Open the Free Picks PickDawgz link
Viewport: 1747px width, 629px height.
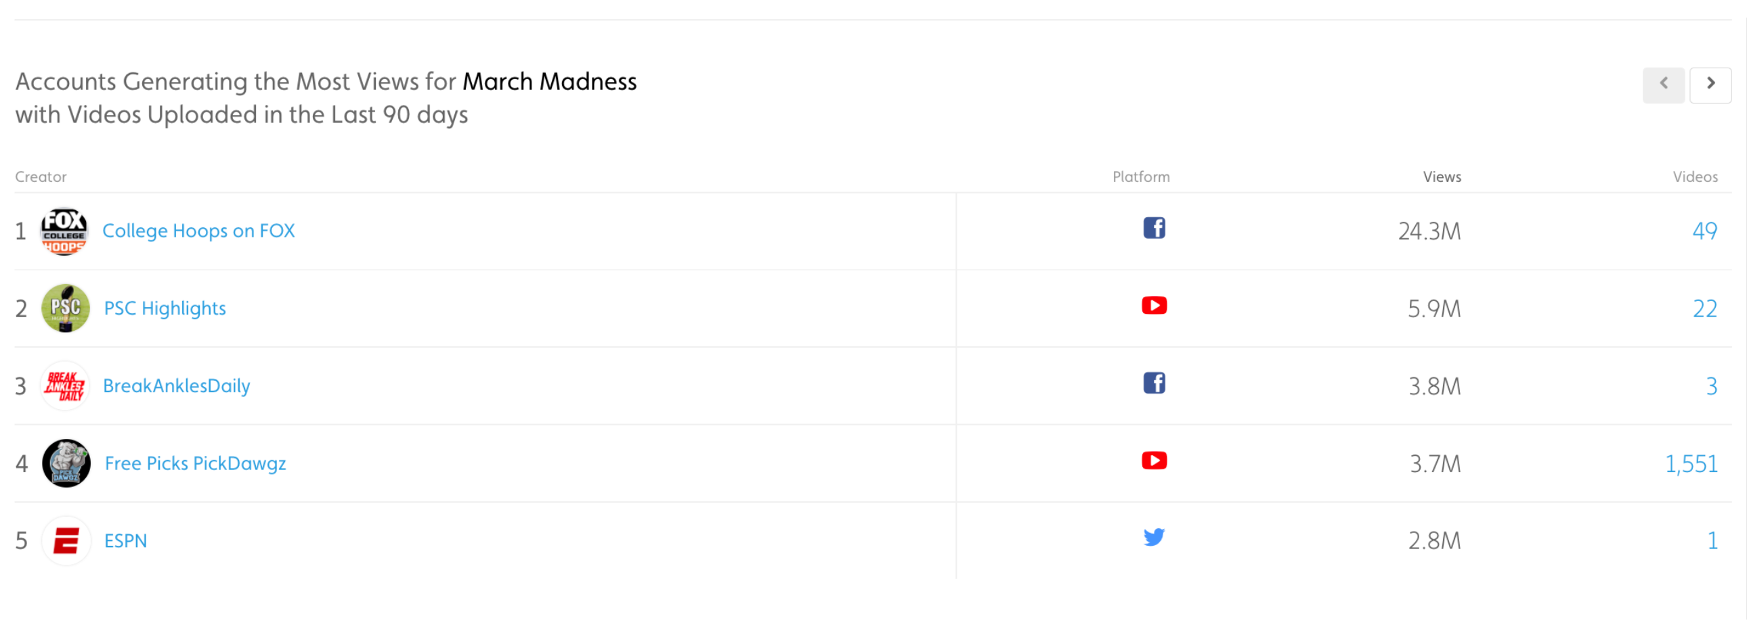click(195, 464)
